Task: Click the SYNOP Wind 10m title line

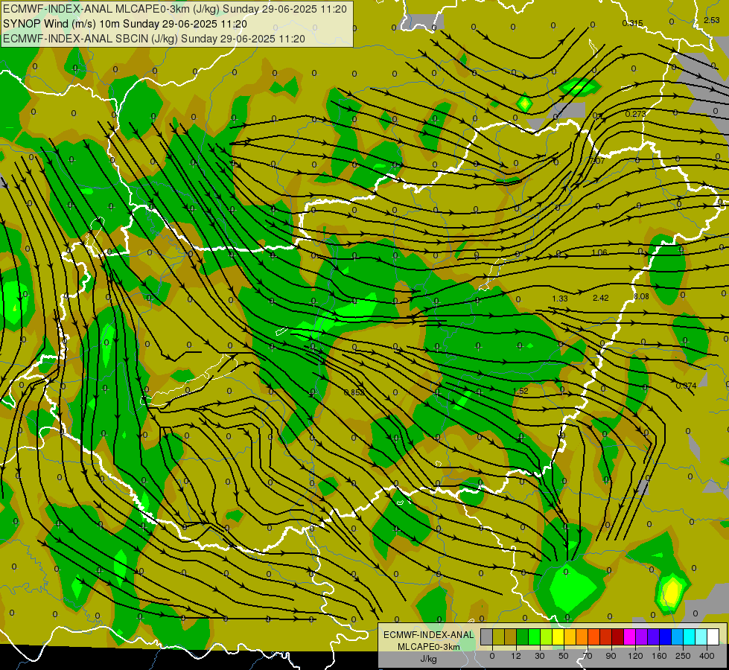Action: click(125, 24)
